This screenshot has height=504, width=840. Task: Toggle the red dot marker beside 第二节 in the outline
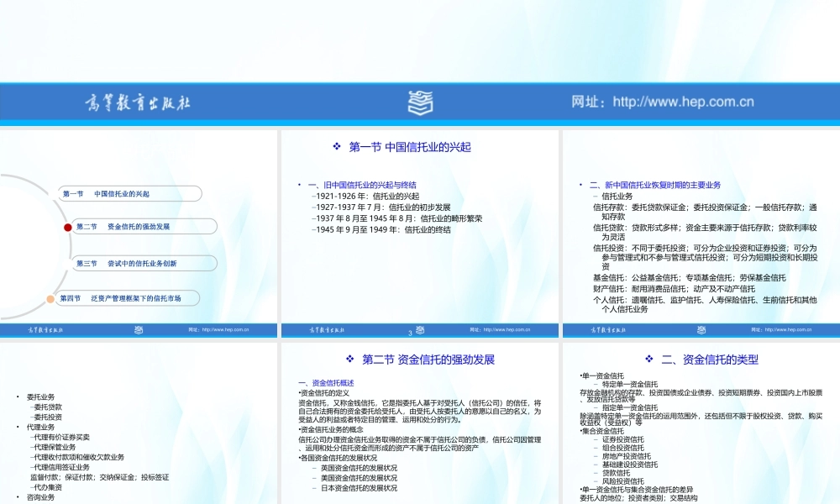click(x=68, y=227)
